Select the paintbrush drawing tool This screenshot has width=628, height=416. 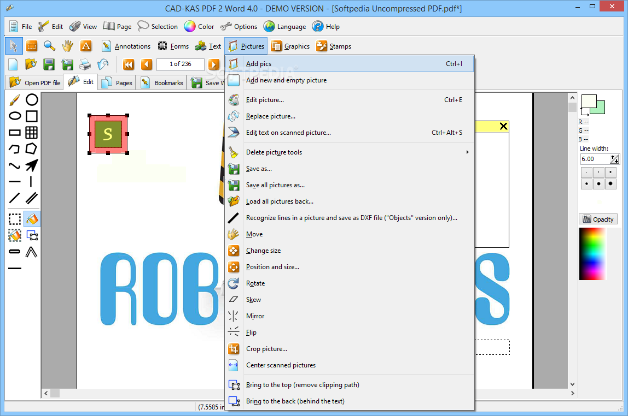14,99
